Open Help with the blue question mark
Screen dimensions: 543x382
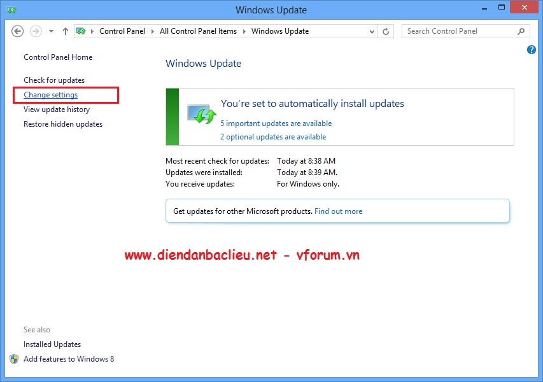click(532, 50)
